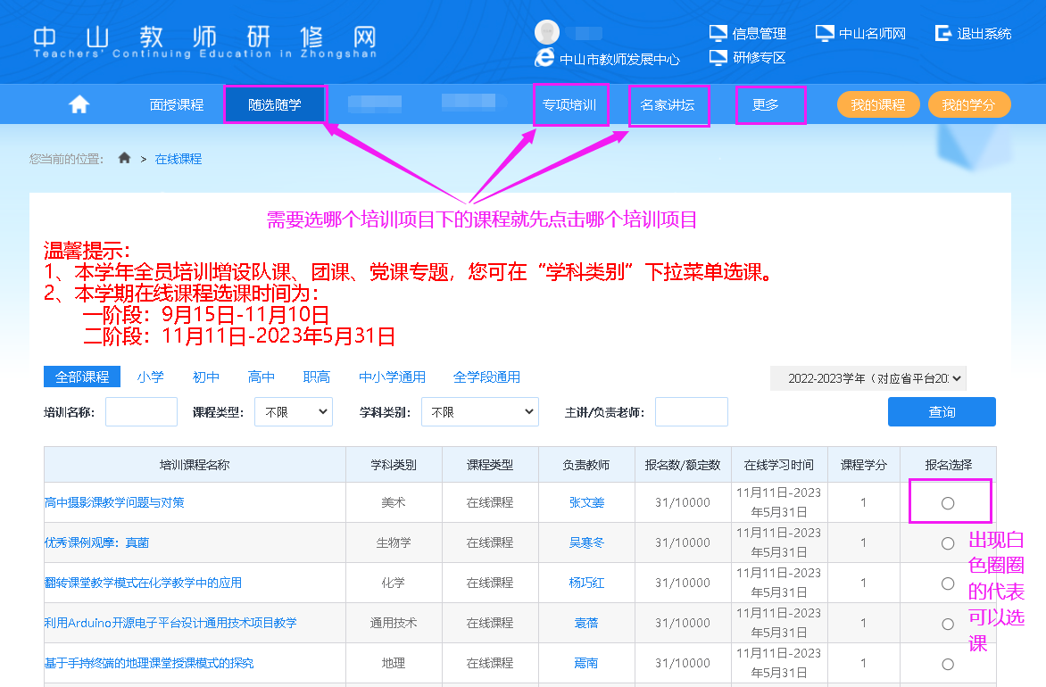This screenshot has width=1046, height=687.
Task: Open teacher 焉南 link
Action: pyautogui.click(x=586, y=663)
